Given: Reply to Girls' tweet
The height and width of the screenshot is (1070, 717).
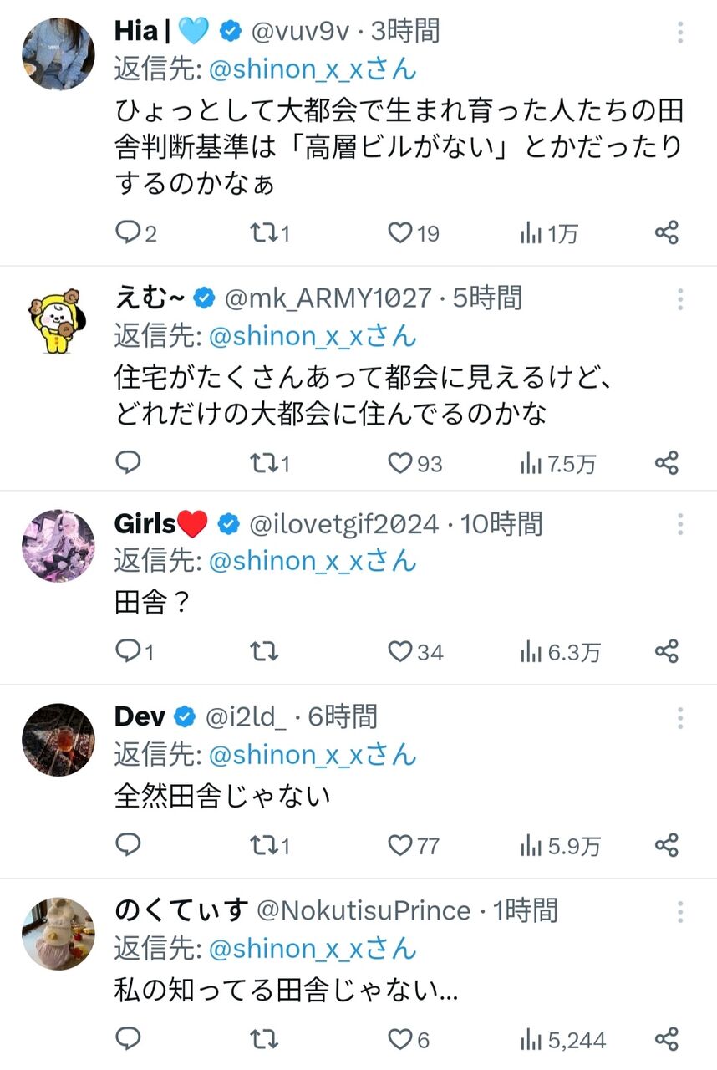Looking at the screenshot, I should click(x=134, y=651).
